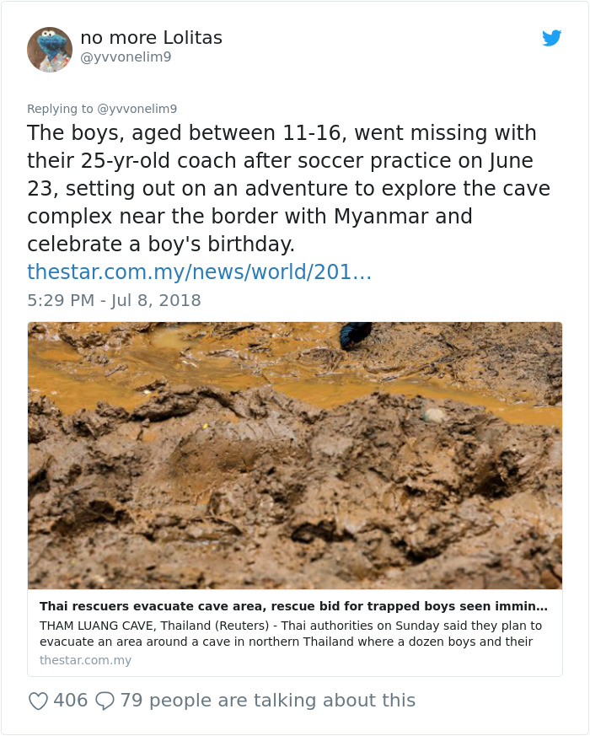590x736 pixels.
Task: Open replies using the speech bubble icon
Action: 106,700
